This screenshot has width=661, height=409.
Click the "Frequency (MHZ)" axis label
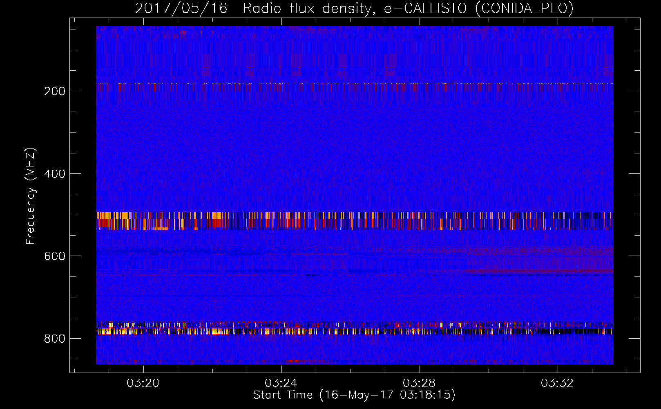(x=31, y=196)
